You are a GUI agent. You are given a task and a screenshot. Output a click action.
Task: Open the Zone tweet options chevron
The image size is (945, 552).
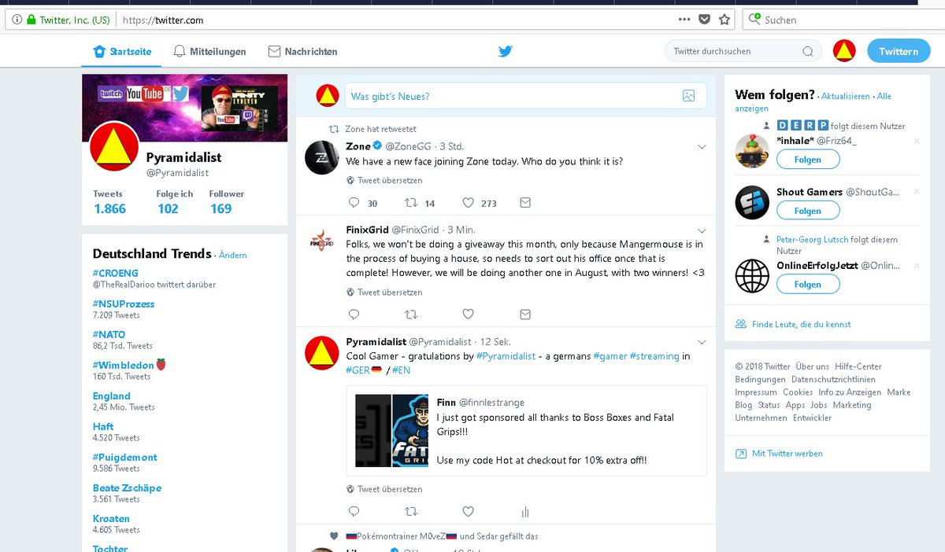click(702, 147)
